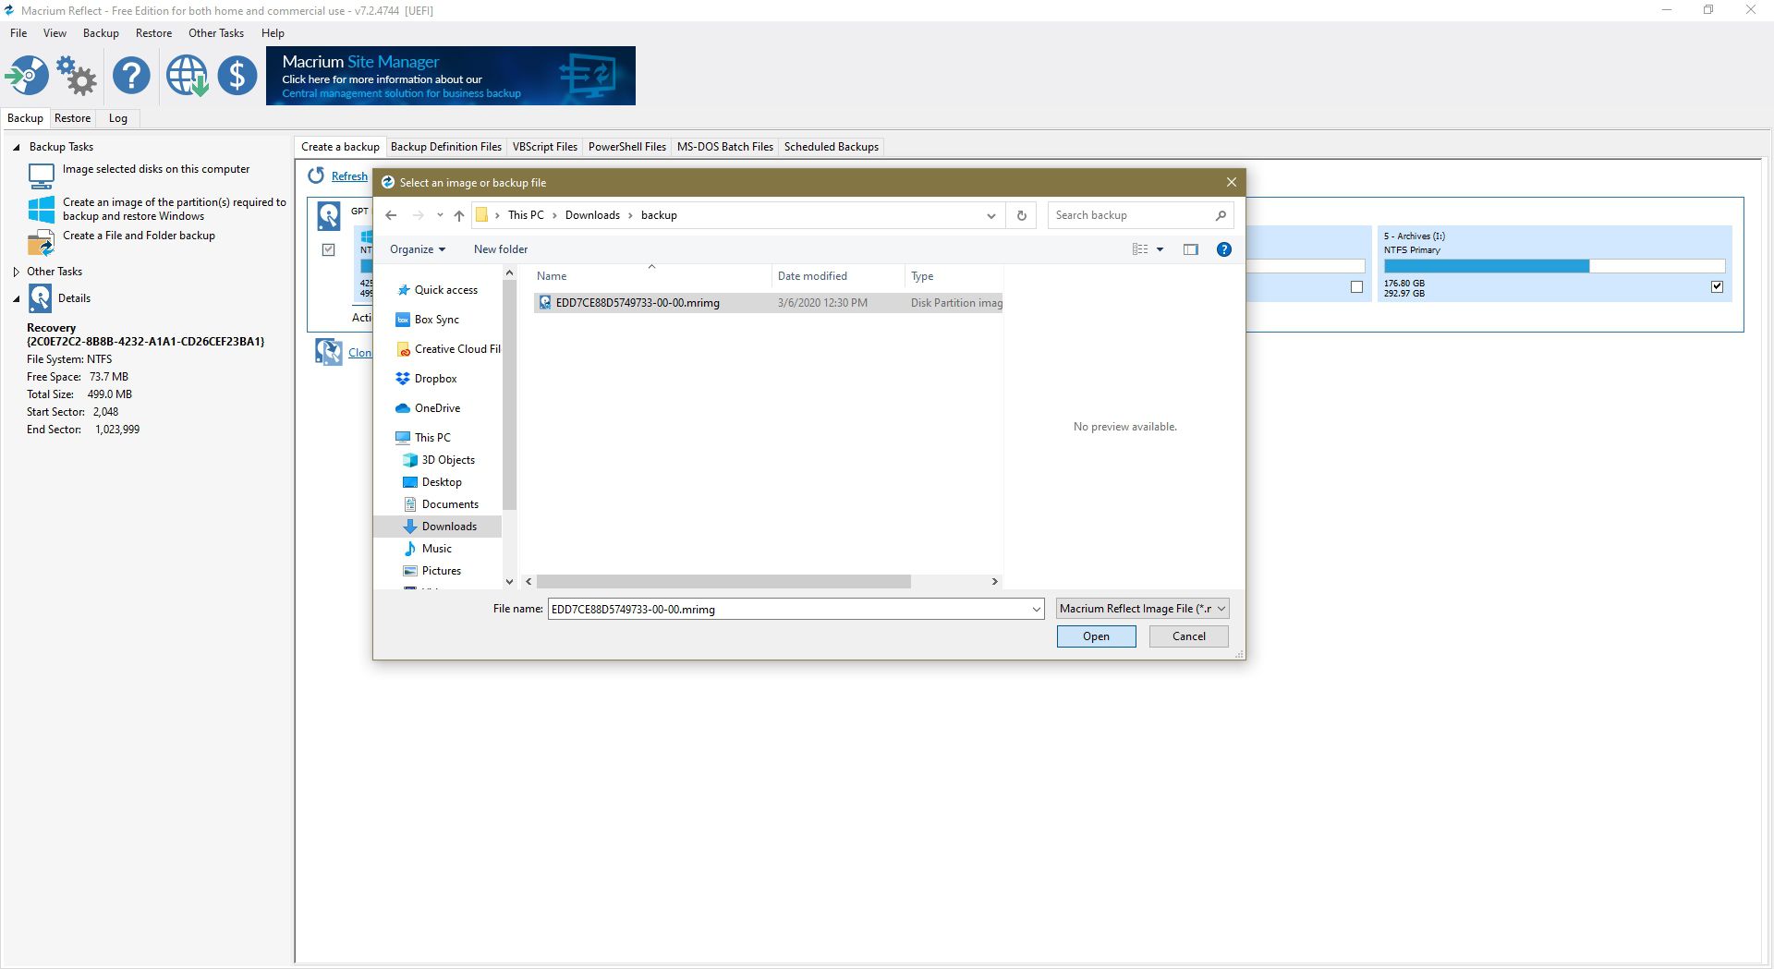Select the EDD7CE88D5749733-00-00.mrimg file
The width and height of the screenshot is (1774, 969).
tap(767, 303)
